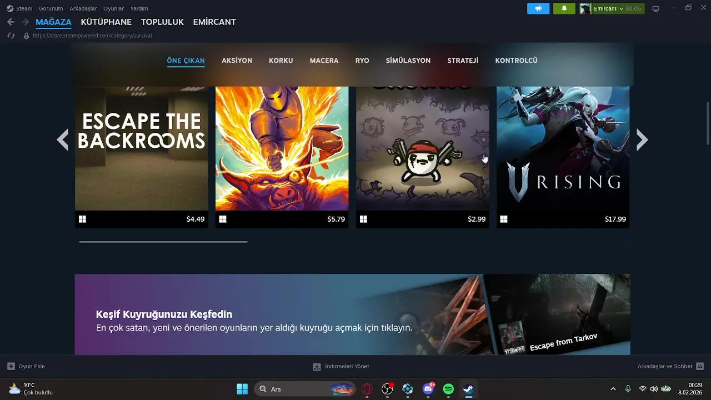This screenshot has width=711, height=400.
Task: Open wallet balance $0.05
Action: coord(633,8)
